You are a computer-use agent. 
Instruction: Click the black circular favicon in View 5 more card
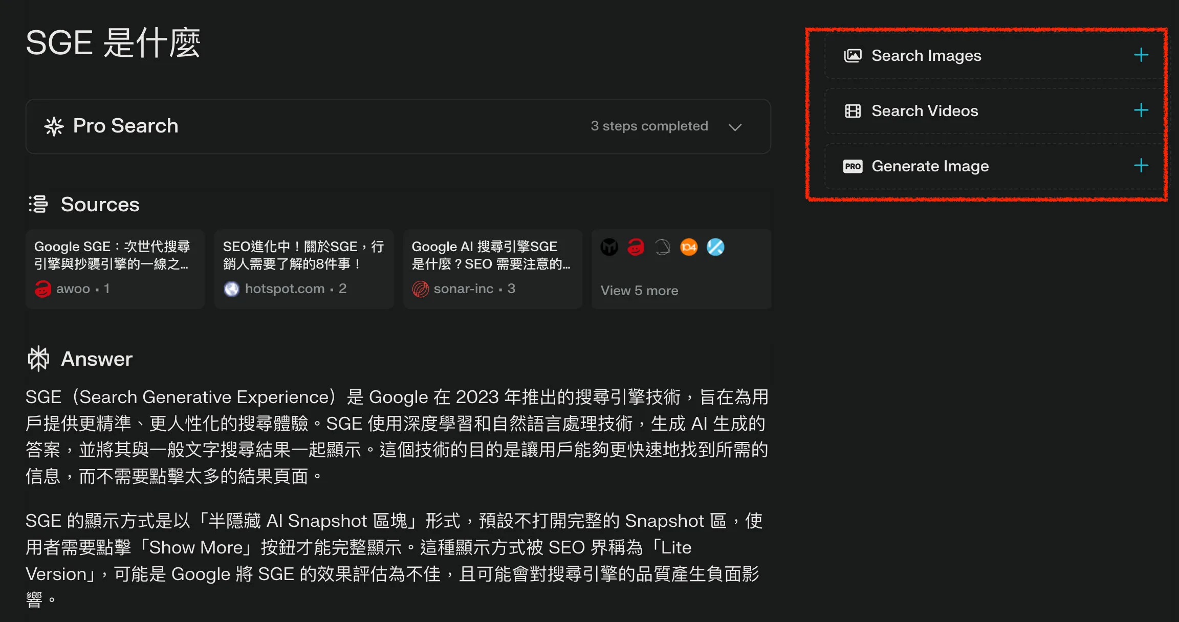pos(609,247)
